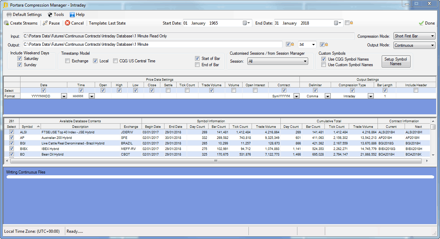Click the Portara application icon in title bar

point(6,5)
